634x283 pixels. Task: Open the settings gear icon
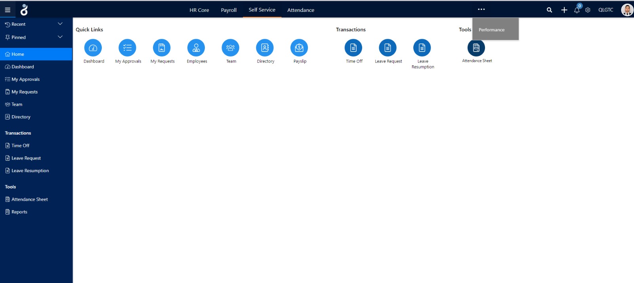pos(588,10)
